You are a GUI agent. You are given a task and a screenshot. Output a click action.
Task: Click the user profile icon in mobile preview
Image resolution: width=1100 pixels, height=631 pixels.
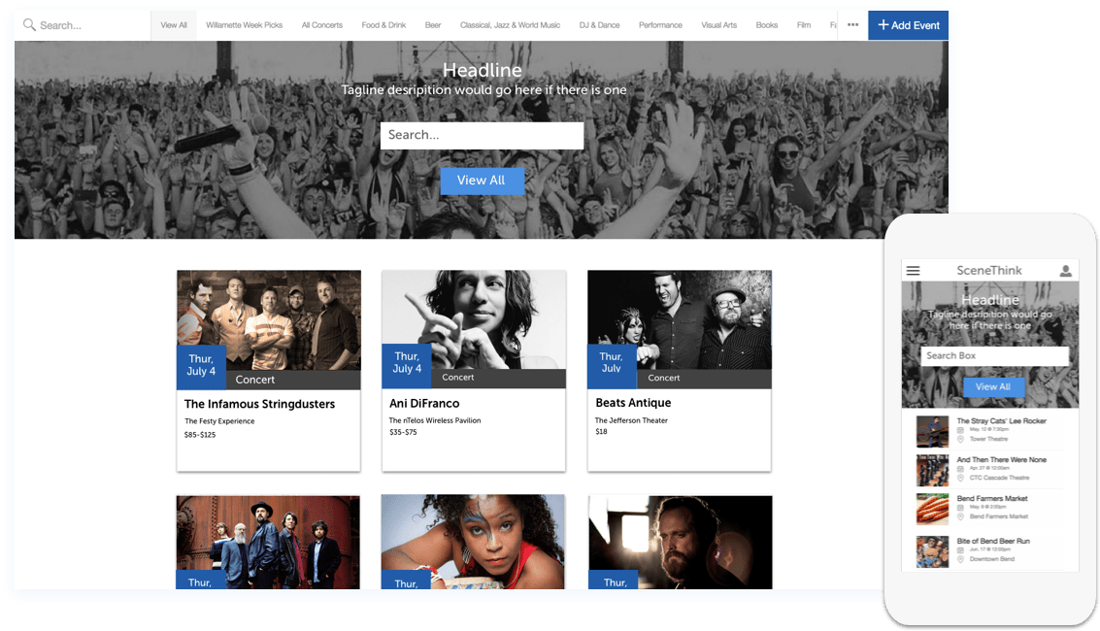[x=1065, y=271]
